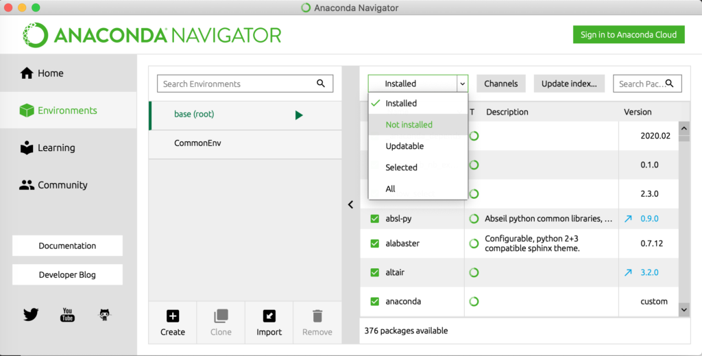Click the anaconda package type icon
The height and width of the screenshot is (356, 702).
pyautogui.click(x=474, y=301)
